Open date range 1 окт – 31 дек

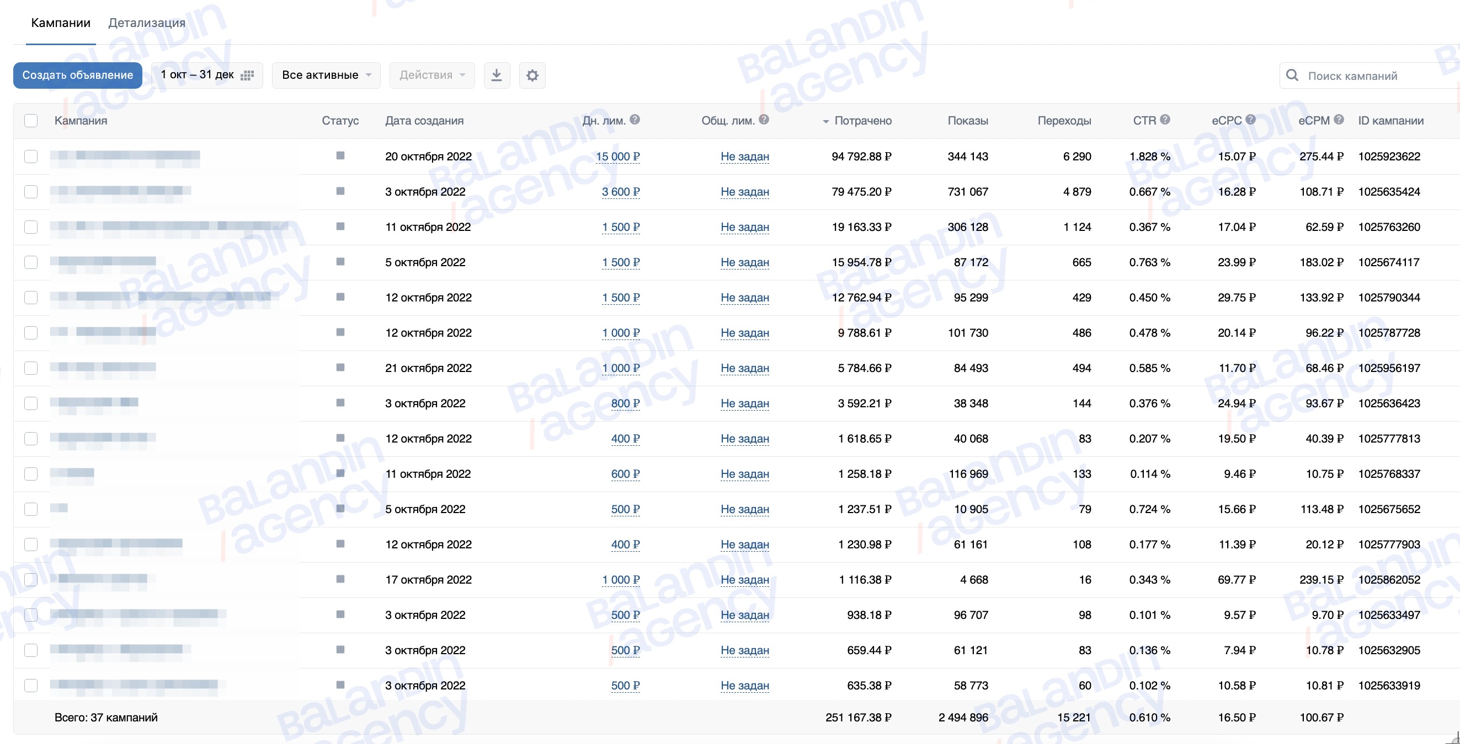207,76
